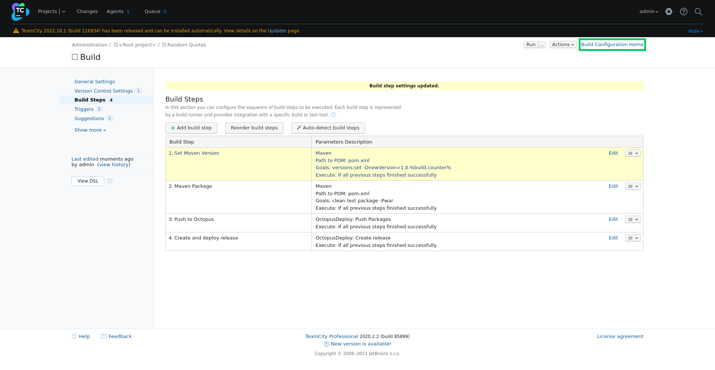
Task: Edit the Create and deploy release step
Action: pyautogui.click(x=613, y=238)
